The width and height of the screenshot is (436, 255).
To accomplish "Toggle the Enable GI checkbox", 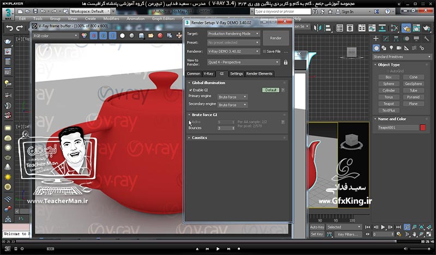I will pos(191,90).
